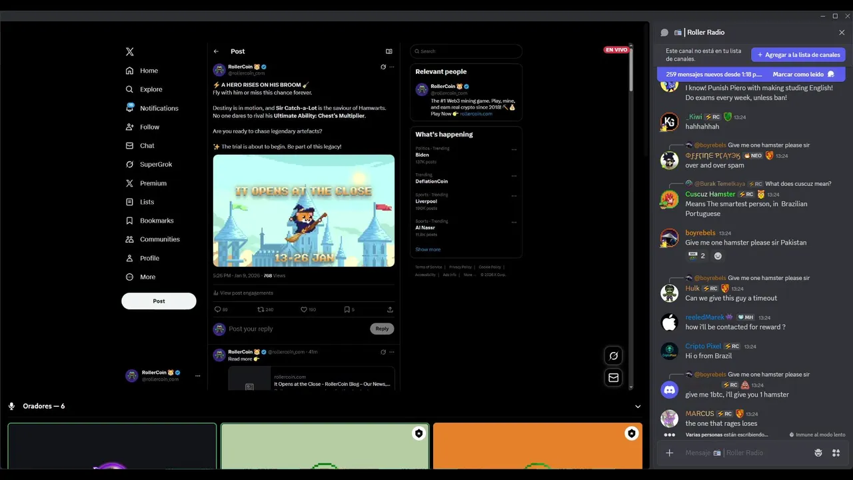Open account switcher dots beside RollerCoin account
This screenshot has height=480, width=853.
coord(197,376)
